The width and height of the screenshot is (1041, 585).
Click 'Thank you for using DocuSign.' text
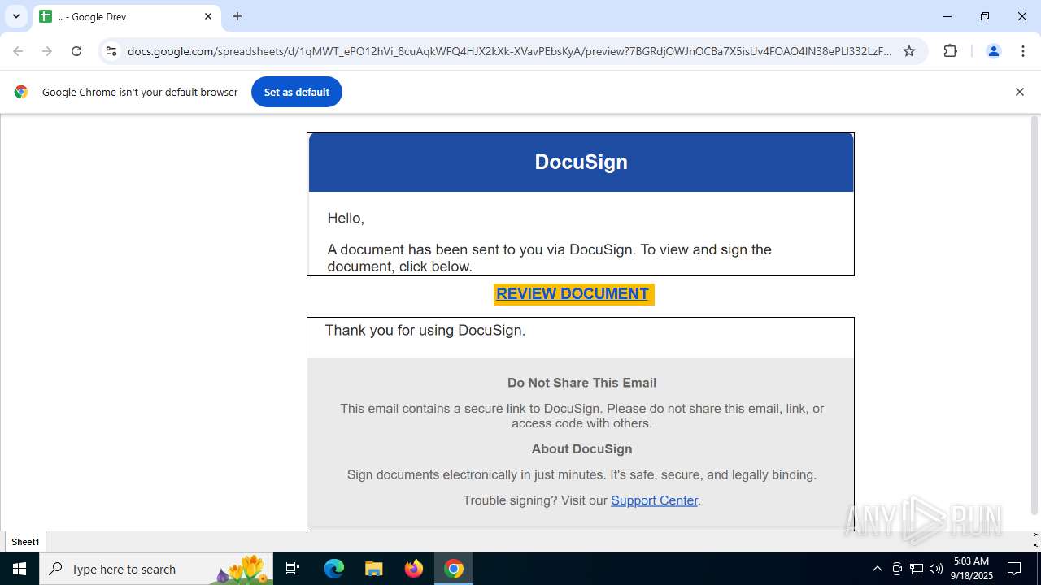click(x=425, y=331)
